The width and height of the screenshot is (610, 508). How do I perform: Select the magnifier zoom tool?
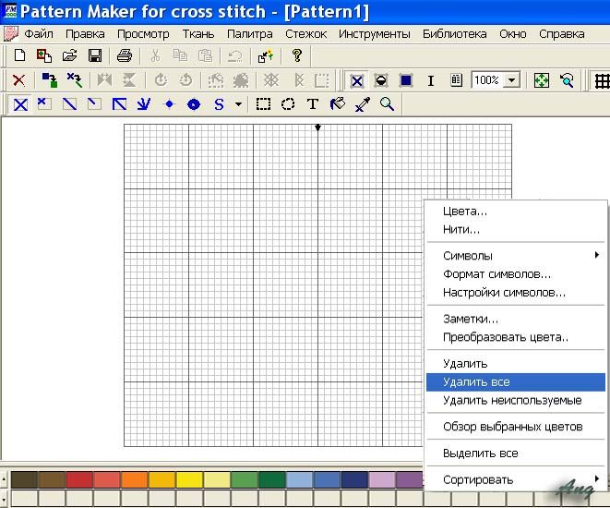[x=387, y=104]
